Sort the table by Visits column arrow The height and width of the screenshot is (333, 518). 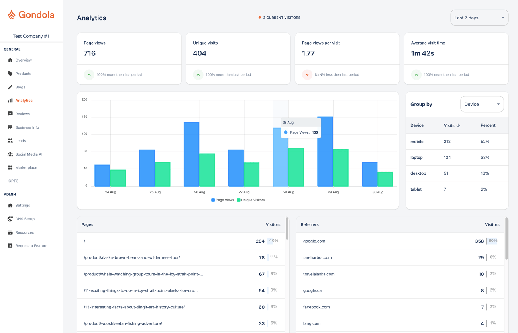coord(458,125)
